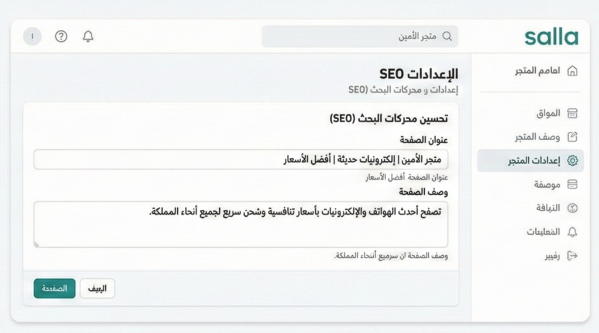Click the "إعدادات و محركات البحث" breadcrumb text
The width and height of the screenshot is (599, 333).
[404, 89]
